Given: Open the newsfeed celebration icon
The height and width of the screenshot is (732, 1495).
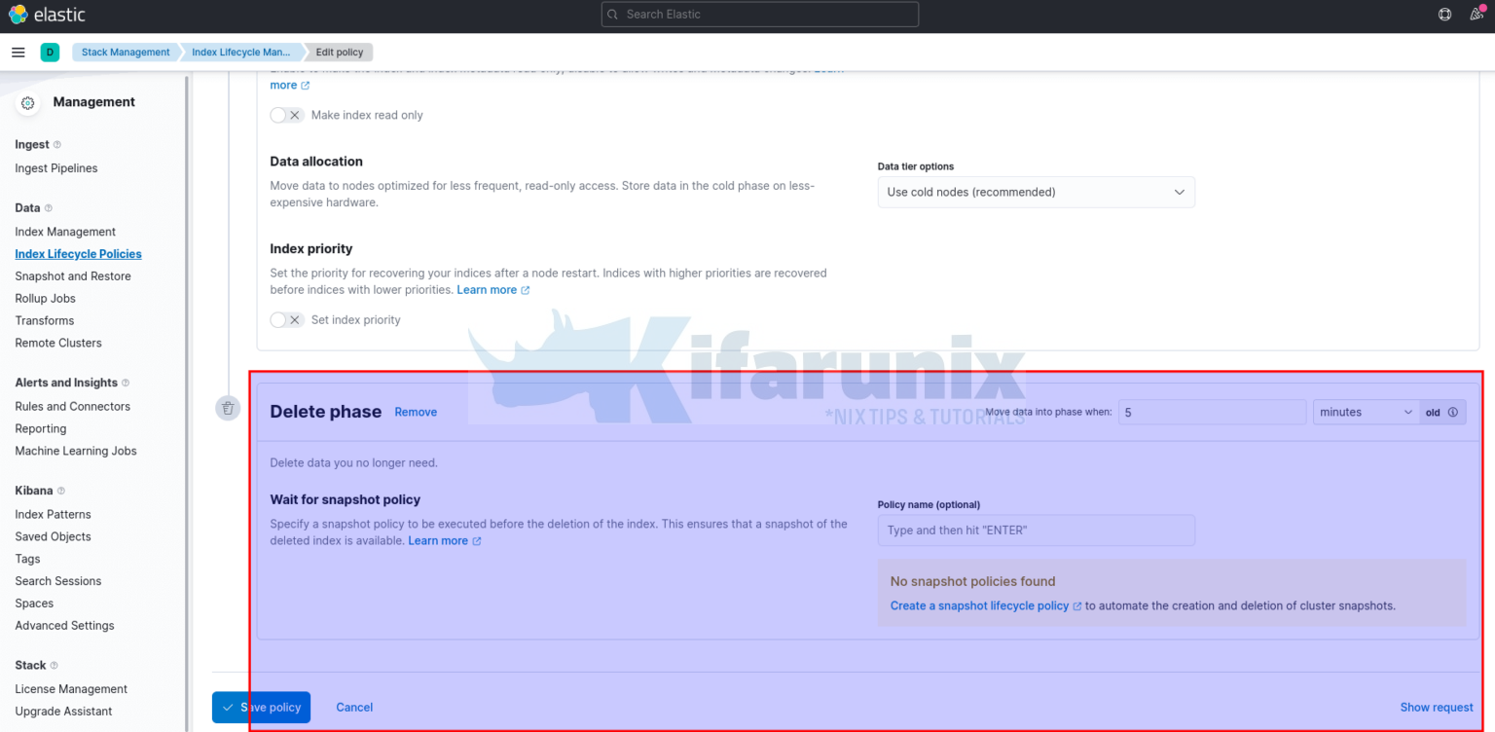Looking at the screenshot, I should tap(1477, 15).
